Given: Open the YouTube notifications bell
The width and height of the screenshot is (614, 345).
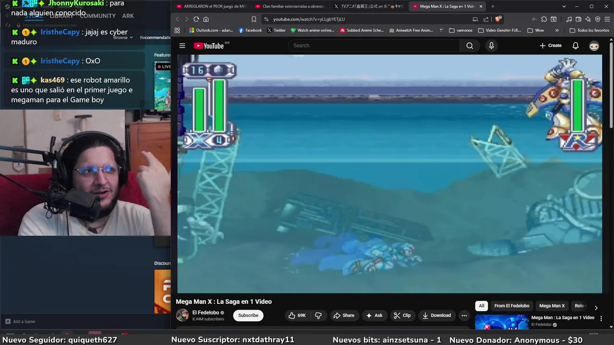Looking at the screenshot, I should click(576, 46).
